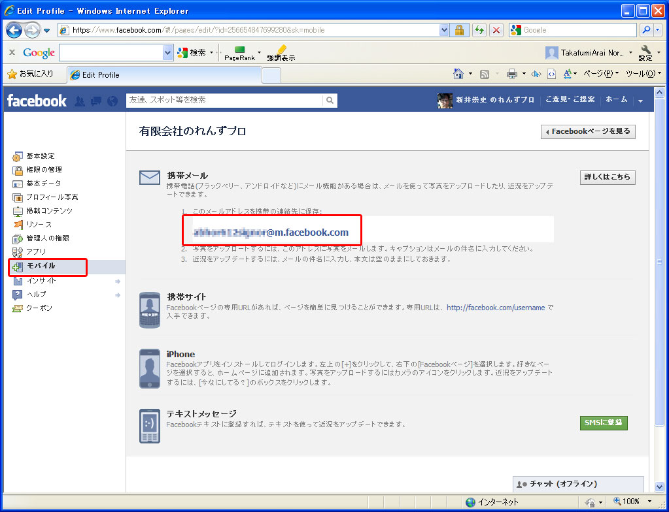Screen dimensions: 669x512
Task: Click the envelope icon beside 携帯メール
Action: tap(150, 177)
